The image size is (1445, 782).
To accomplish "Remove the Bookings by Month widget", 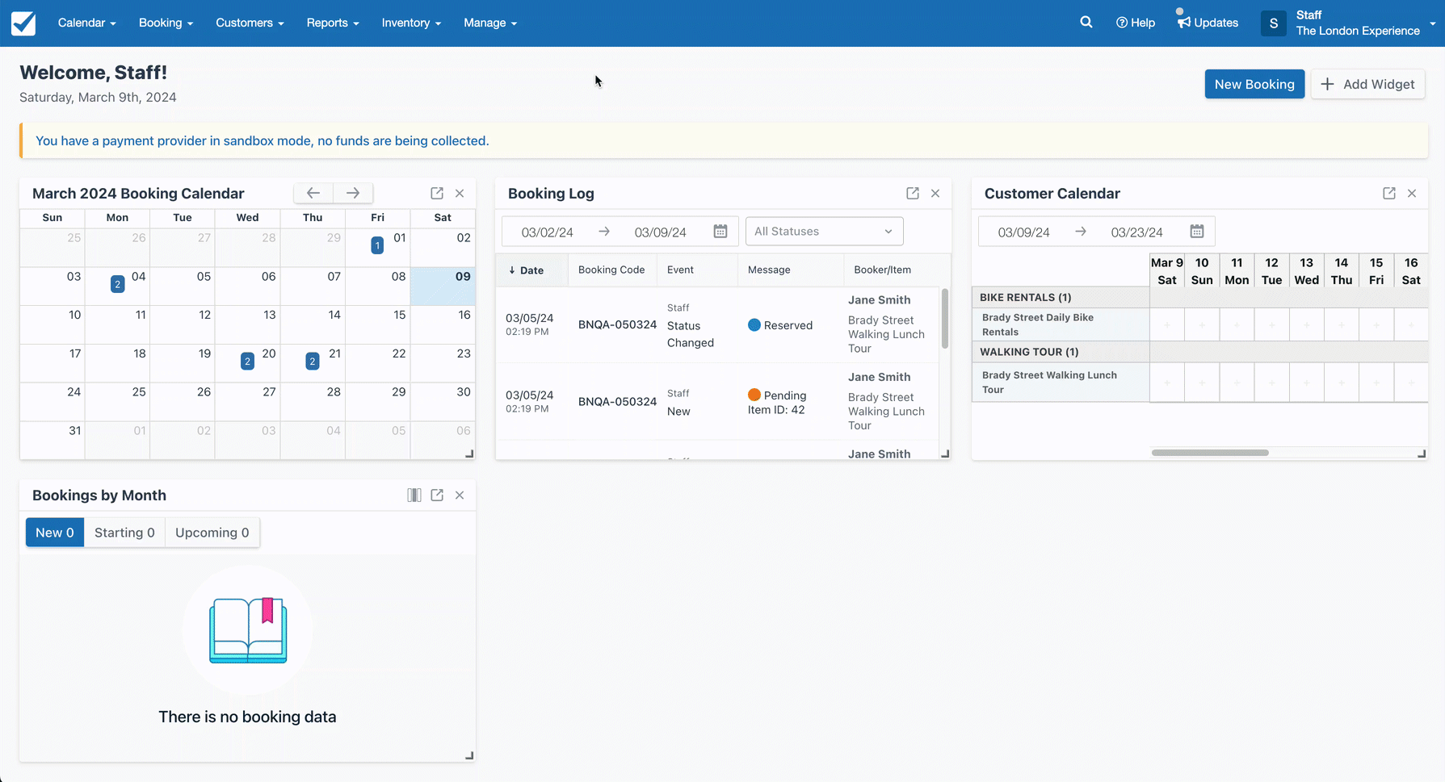I will click(x=460, y=495).
